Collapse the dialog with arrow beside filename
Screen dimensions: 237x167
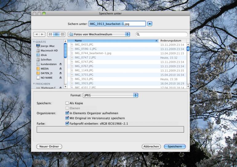click(x=150, y=24)
